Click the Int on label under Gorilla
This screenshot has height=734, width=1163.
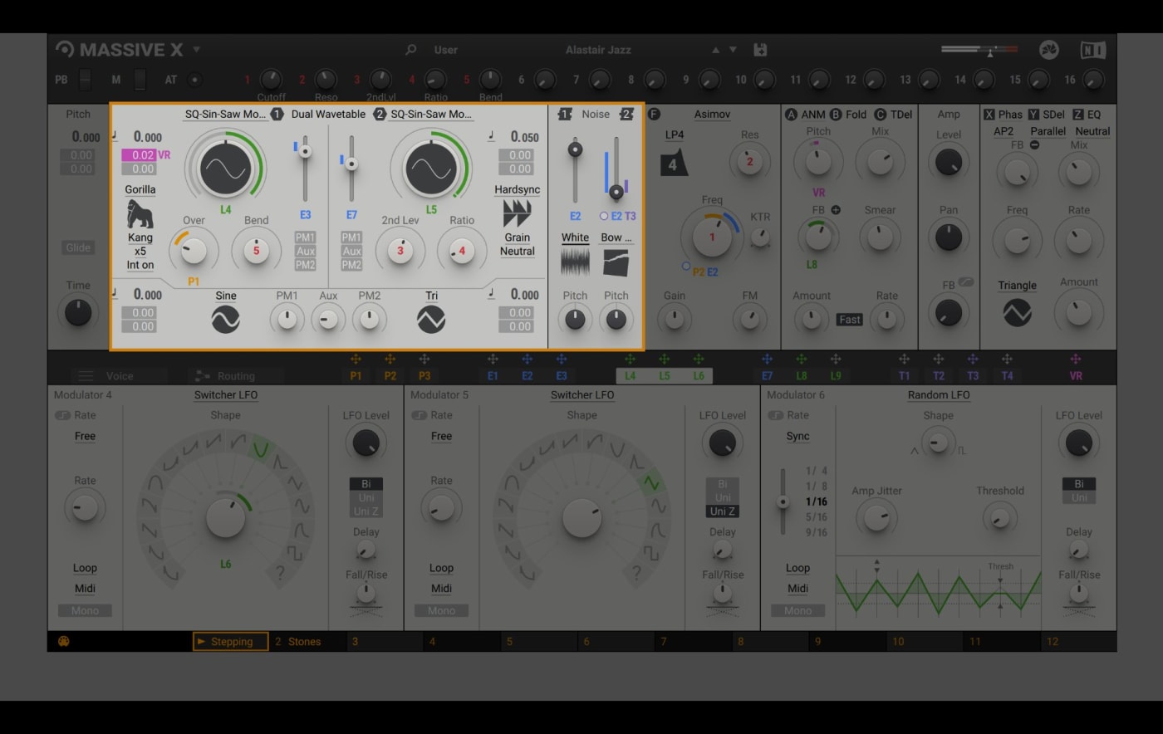[x=140, y=265]
